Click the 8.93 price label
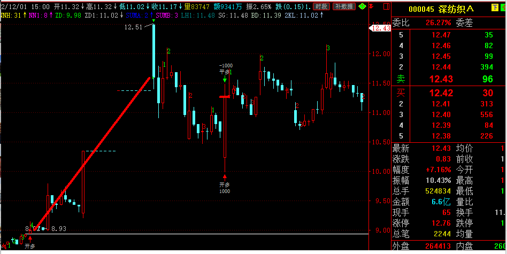Screen dimensions: 507x254 coord(58,229)
